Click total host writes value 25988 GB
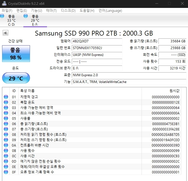The height and width of the screenshot is (181, 188). 173,48
